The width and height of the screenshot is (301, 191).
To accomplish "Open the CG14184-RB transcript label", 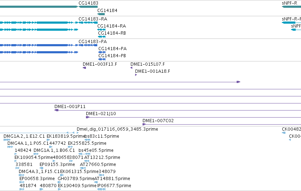I will (x=112, y=33).
